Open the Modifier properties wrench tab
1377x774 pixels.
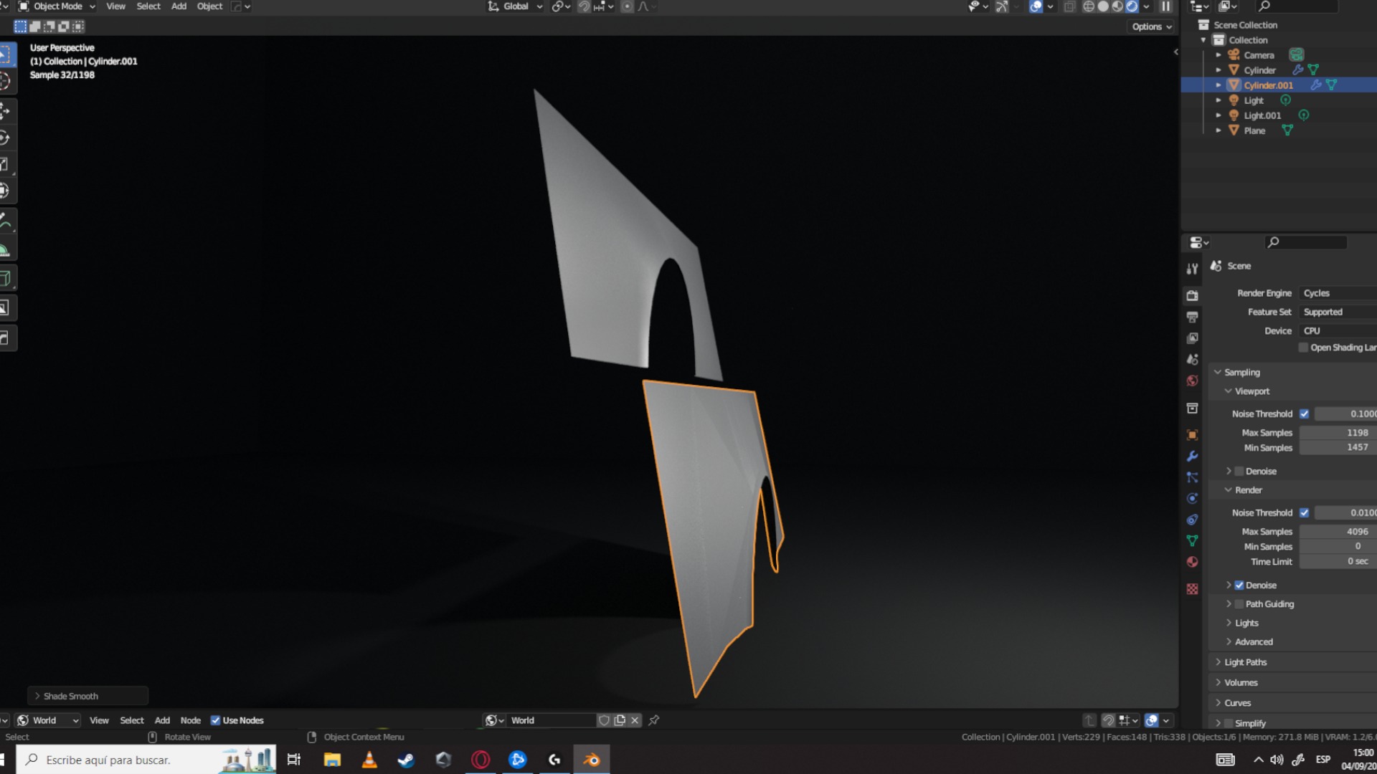tap(1192, 456)
